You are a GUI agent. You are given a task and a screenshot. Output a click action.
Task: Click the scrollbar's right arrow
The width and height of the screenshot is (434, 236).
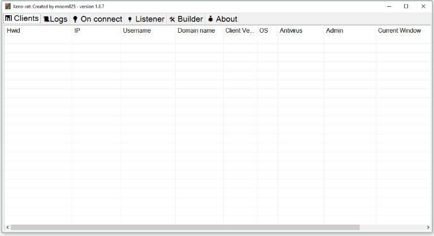427,228
